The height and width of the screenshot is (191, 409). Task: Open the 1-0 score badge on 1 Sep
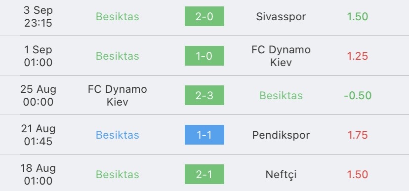click(204, 56)
